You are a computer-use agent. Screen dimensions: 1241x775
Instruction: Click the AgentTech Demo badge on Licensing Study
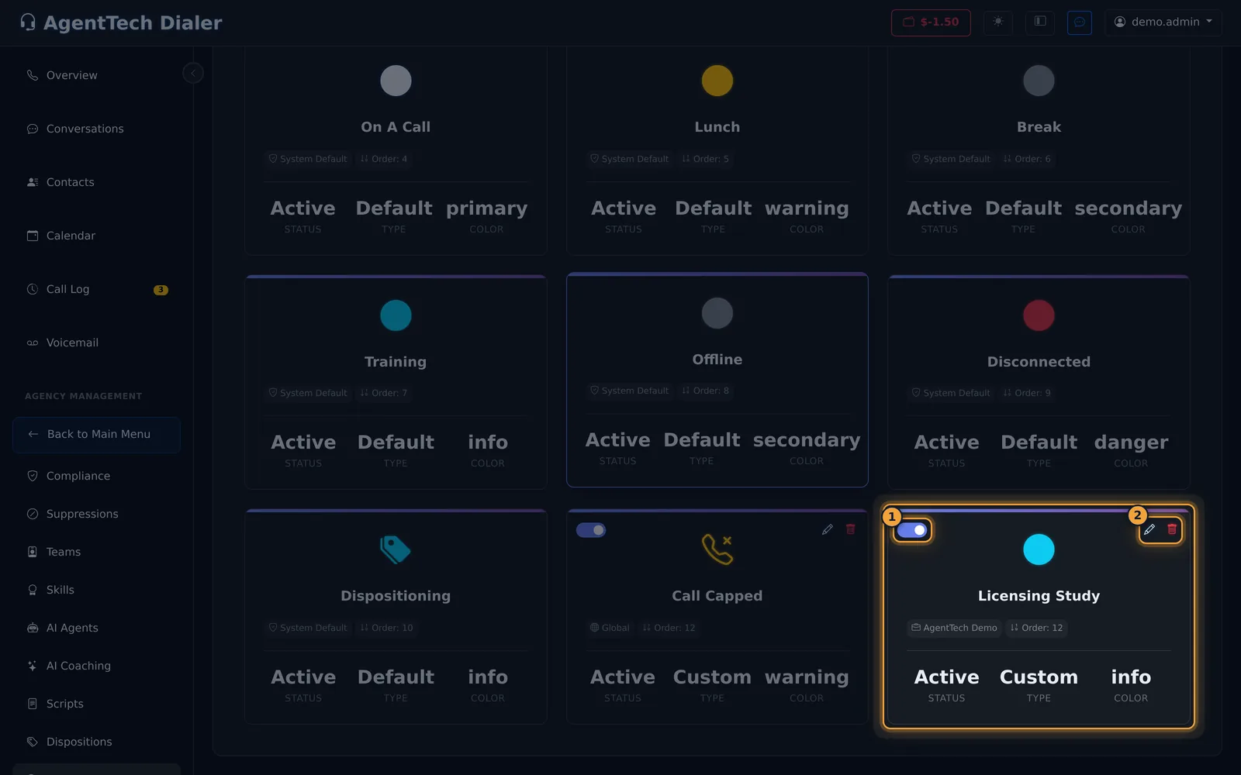(x=954, y=628)
